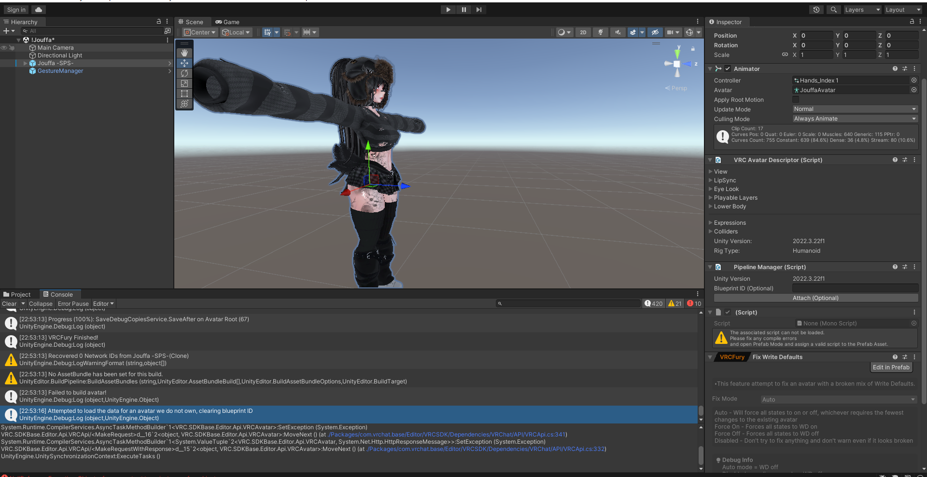Open the Editor dropdown in Console
The image size is (927, 477).
103,304
